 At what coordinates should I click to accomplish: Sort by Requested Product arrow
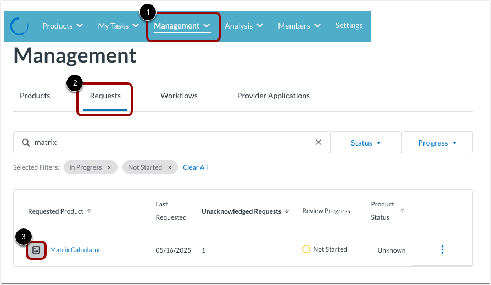(x=89, y=211)
